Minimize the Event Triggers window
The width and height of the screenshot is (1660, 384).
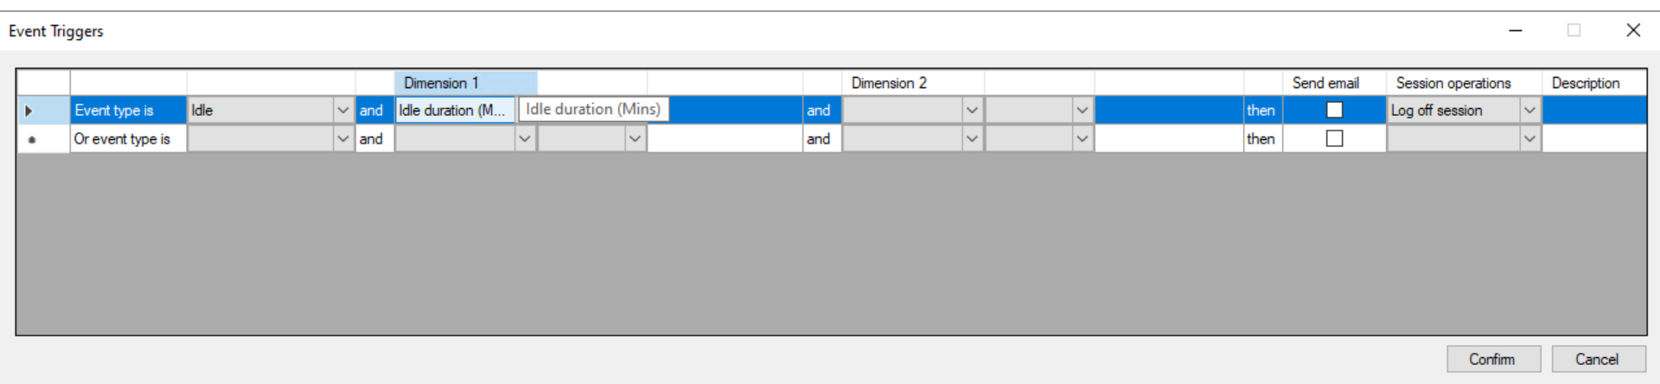(1515, 30)
